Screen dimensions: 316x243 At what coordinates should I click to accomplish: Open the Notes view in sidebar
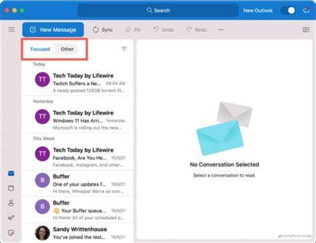(x=11, y=233)
